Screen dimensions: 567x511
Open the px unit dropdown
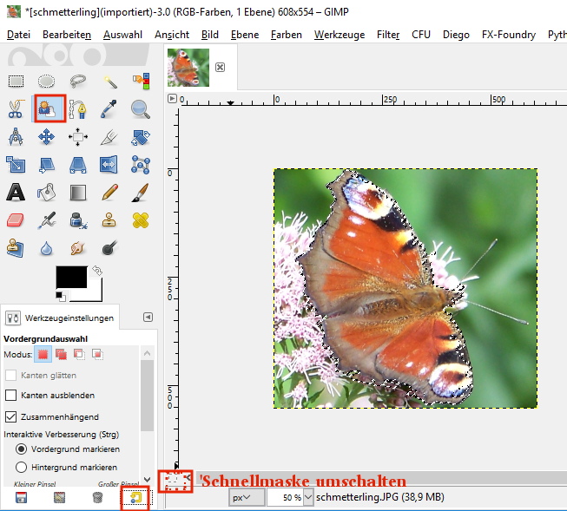tap(247, 497)
